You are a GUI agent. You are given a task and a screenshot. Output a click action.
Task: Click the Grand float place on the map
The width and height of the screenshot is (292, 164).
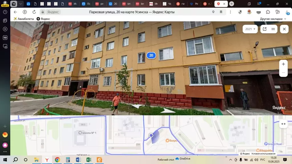(273, 144)
